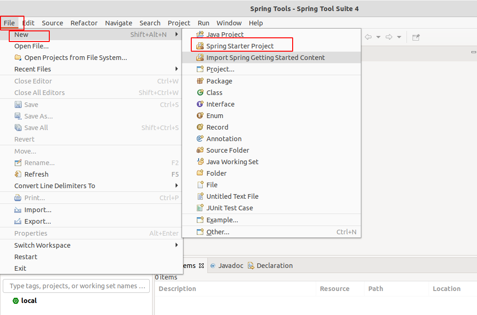Click the Other... wizard icon
Image resolution: width=477 pixels, height=315 pixels.
coord(200,232)
